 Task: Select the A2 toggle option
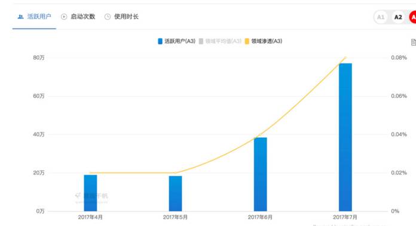tap(398, 17)
